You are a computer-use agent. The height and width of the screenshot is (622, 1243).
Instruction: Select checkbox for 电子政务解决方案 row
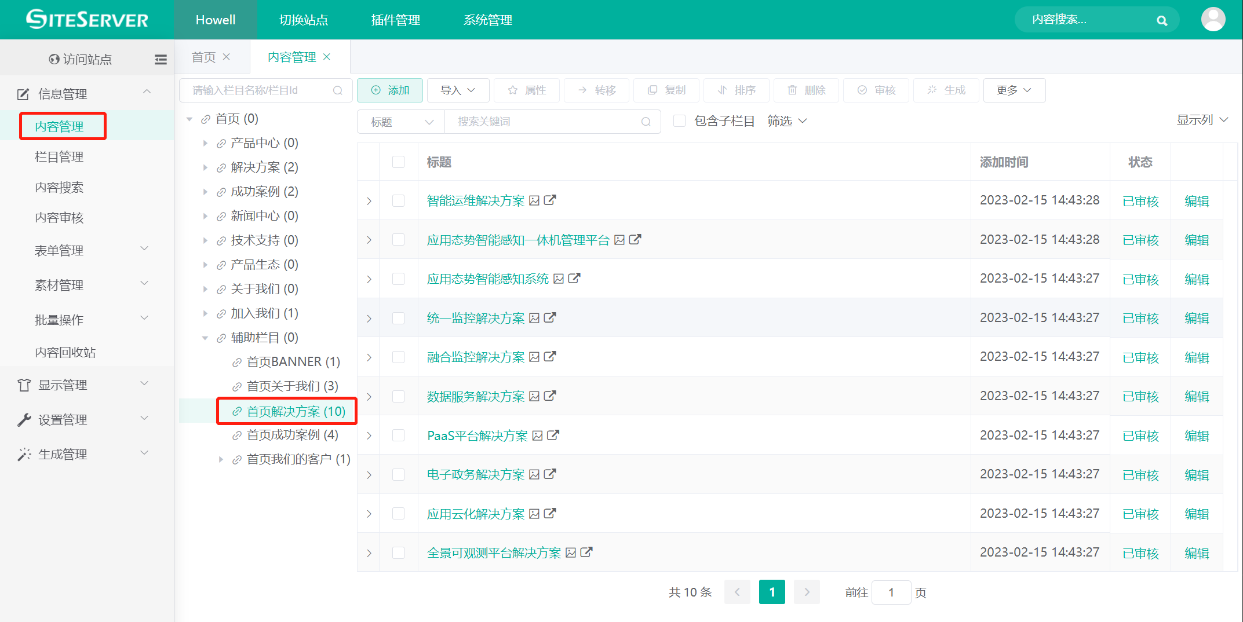click(399, 474)
